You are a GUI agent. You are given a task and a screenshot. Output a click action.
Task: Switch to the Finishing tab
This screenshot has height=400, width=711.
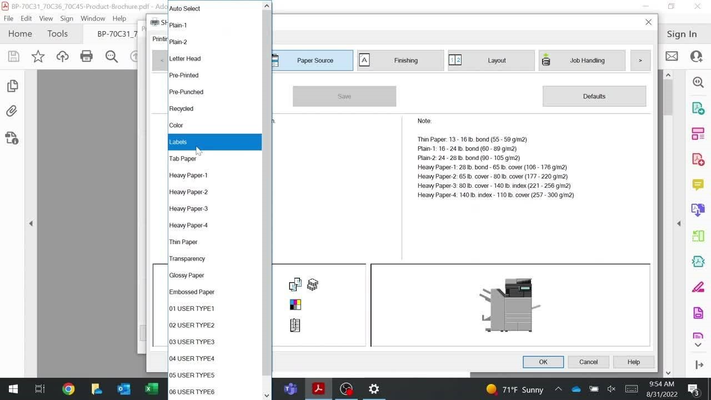pos(400,61)
